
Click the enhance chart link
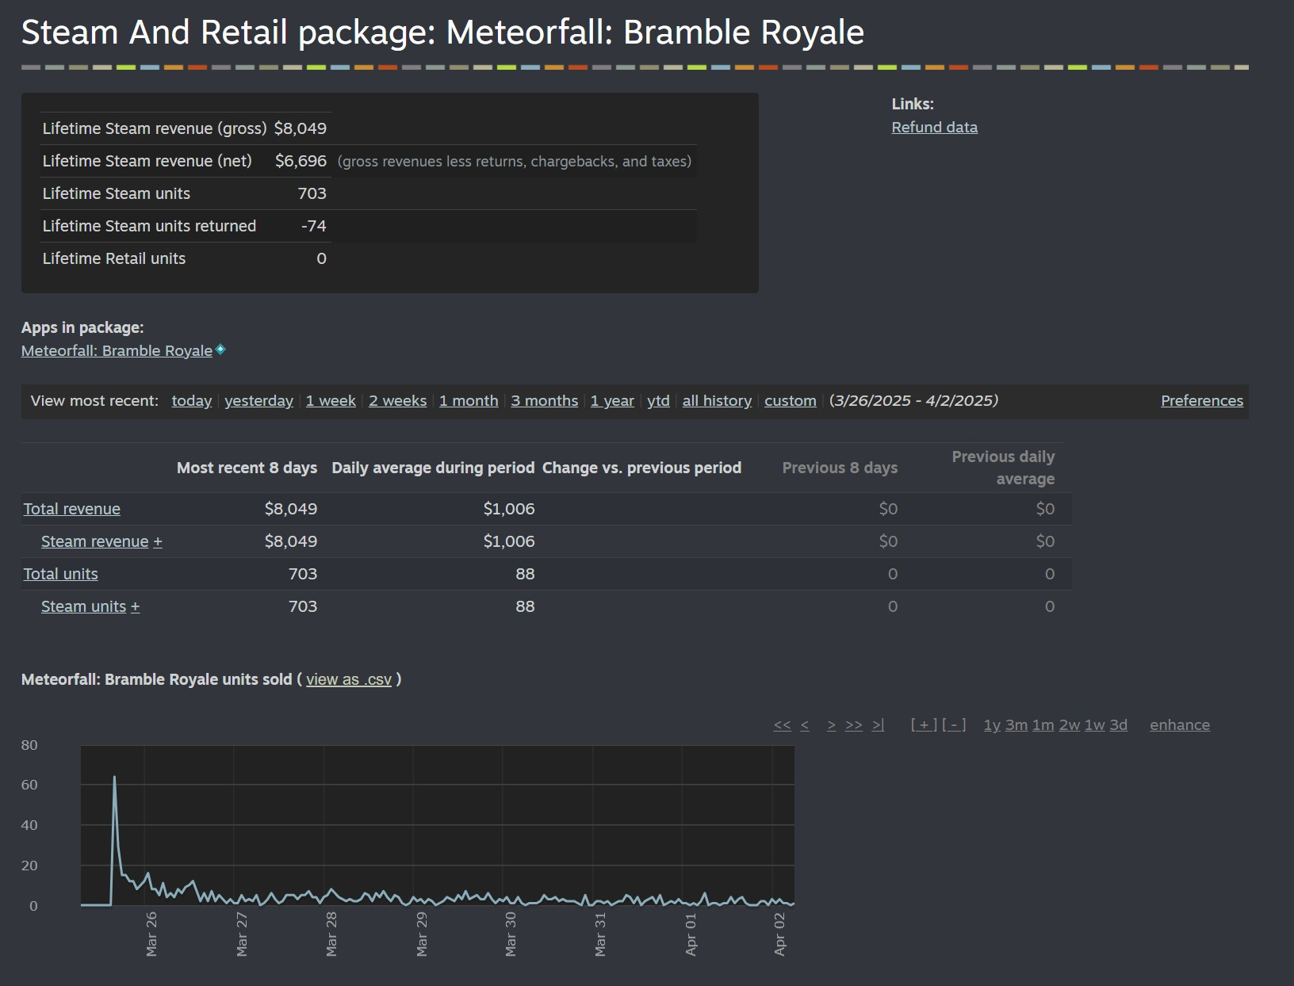(x=1180, y=724)
